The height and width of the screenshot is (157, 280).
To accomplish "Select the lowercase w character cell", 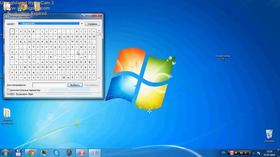I will coord(38,52).
